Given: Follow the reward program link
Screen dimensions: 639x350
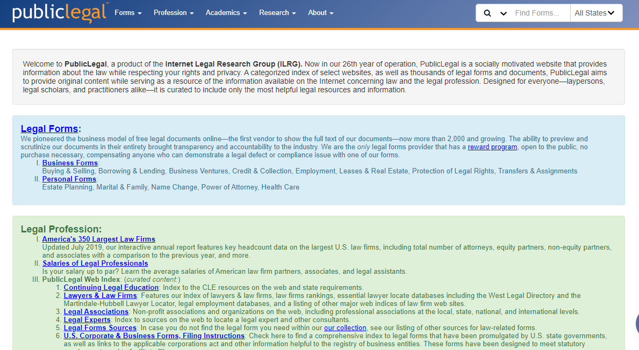Looking at the screenshot, I should coord(492,147).
